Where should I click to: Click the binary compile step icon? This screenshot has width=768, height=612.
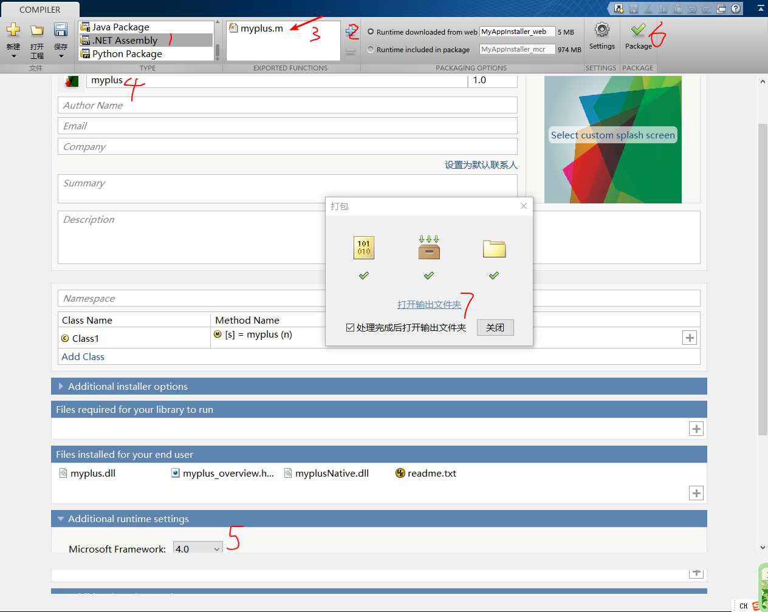364,248
